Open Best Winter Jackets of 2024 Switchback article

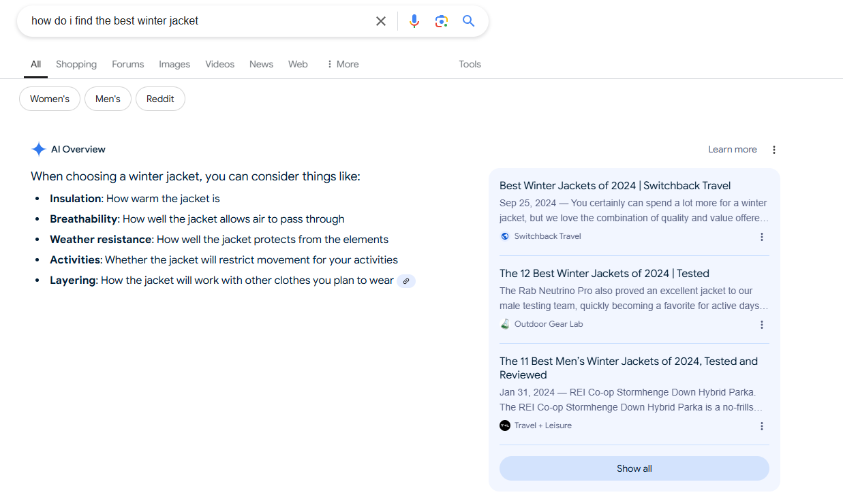[x=615, y=186]
